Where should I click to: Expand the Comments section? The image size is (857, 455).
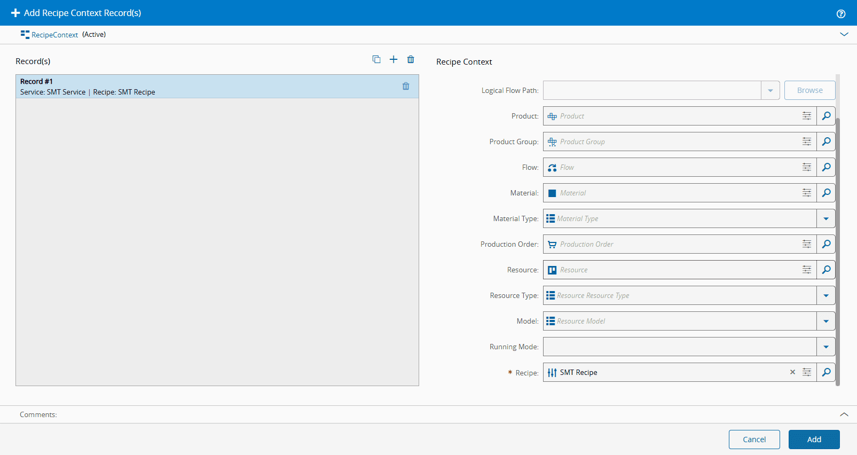point(844,414)
